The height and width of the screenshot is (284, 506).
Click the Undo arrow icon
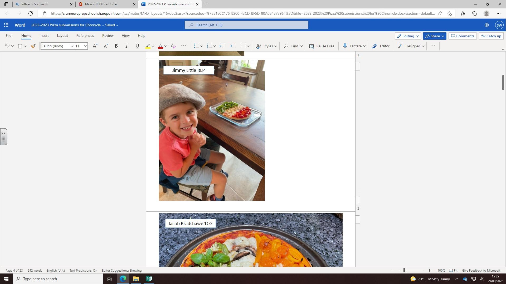(7, 46)
